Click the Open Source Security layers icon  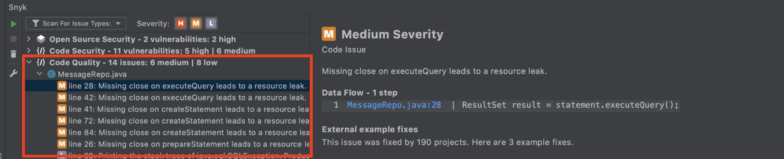coord(41,39)
